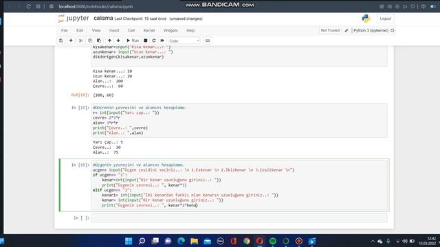Click the browser bookmark heart icon
The image size is (440, 247).
[412, 6]
